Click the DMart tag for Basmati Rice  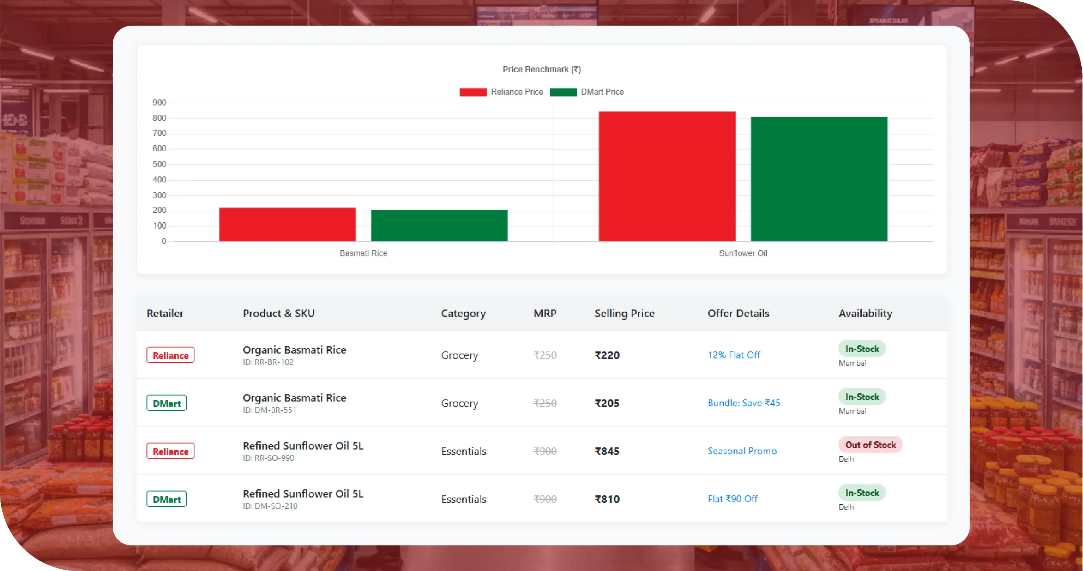[x=166, y=403]
